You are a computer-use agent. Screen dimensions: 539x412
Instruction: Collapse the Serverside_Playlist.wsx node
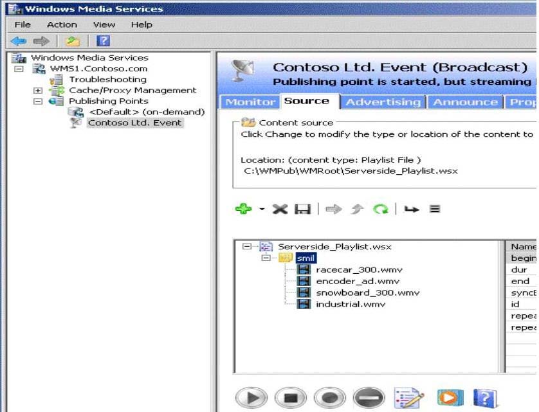[x=246, y=246]
